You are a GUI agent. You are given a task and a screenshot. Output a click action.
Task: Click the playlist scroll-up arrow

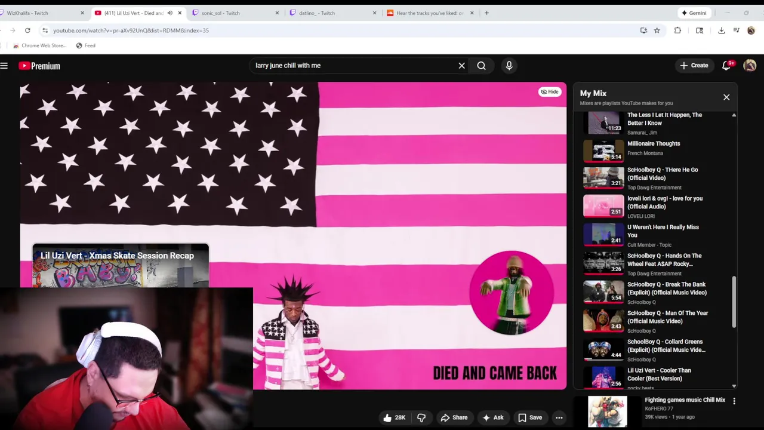coord(734,115)
